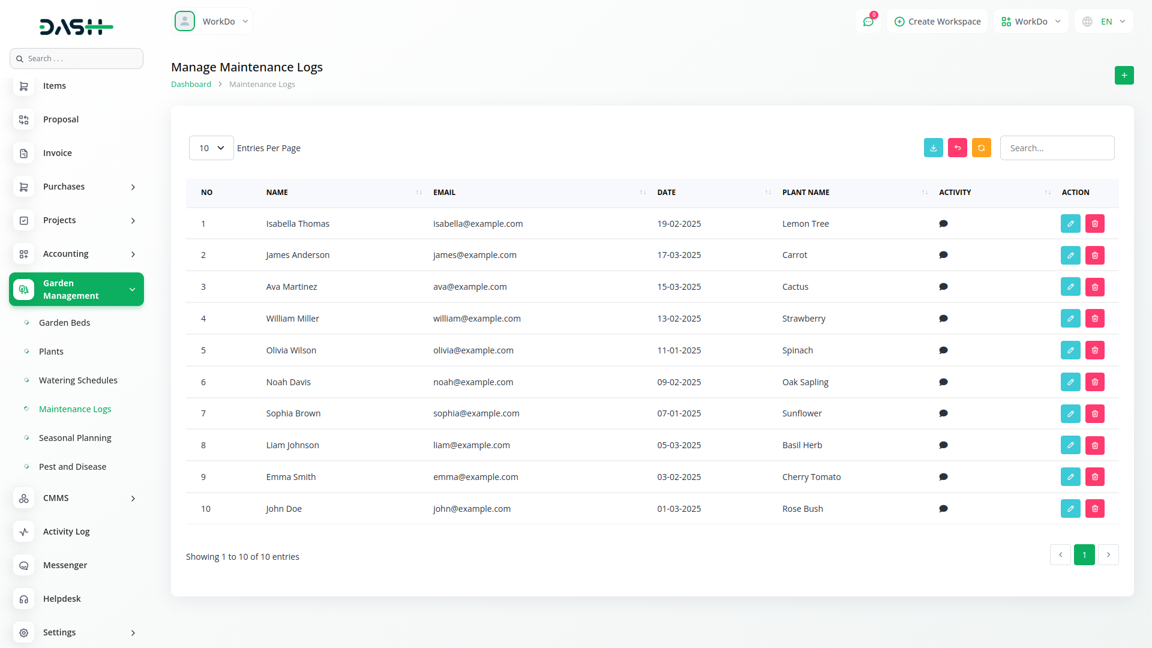Open the chat notifications icon in header
This screenshot has height=648, width=1152.
(868, 22)
